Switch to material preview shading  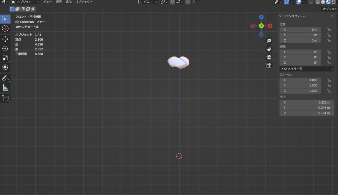coord(328,2)
